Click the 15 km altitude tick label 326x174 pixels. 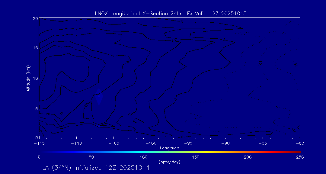(35, 48)
